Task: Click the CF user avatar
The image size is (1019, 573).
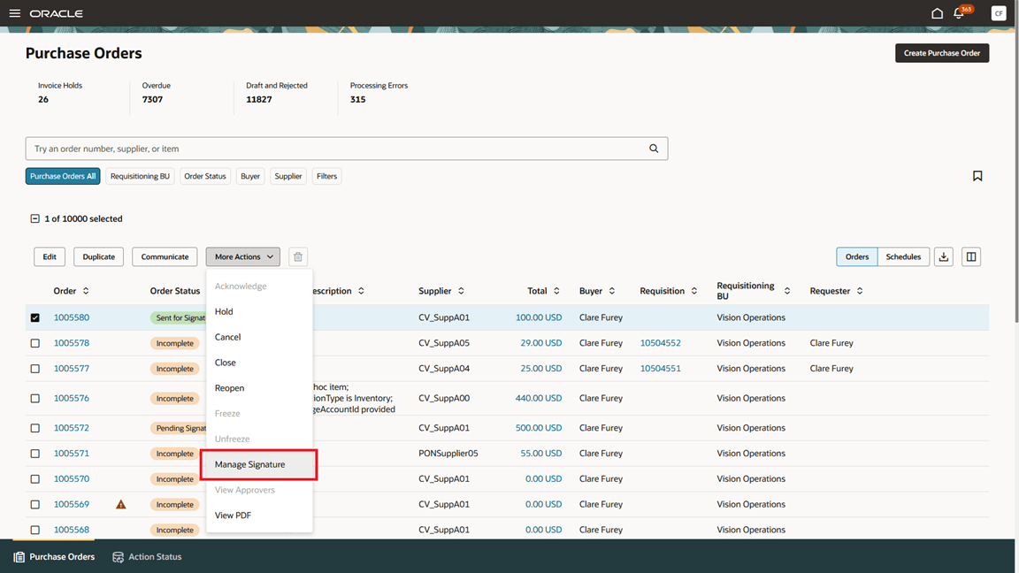Action: [x=998, y=13]
